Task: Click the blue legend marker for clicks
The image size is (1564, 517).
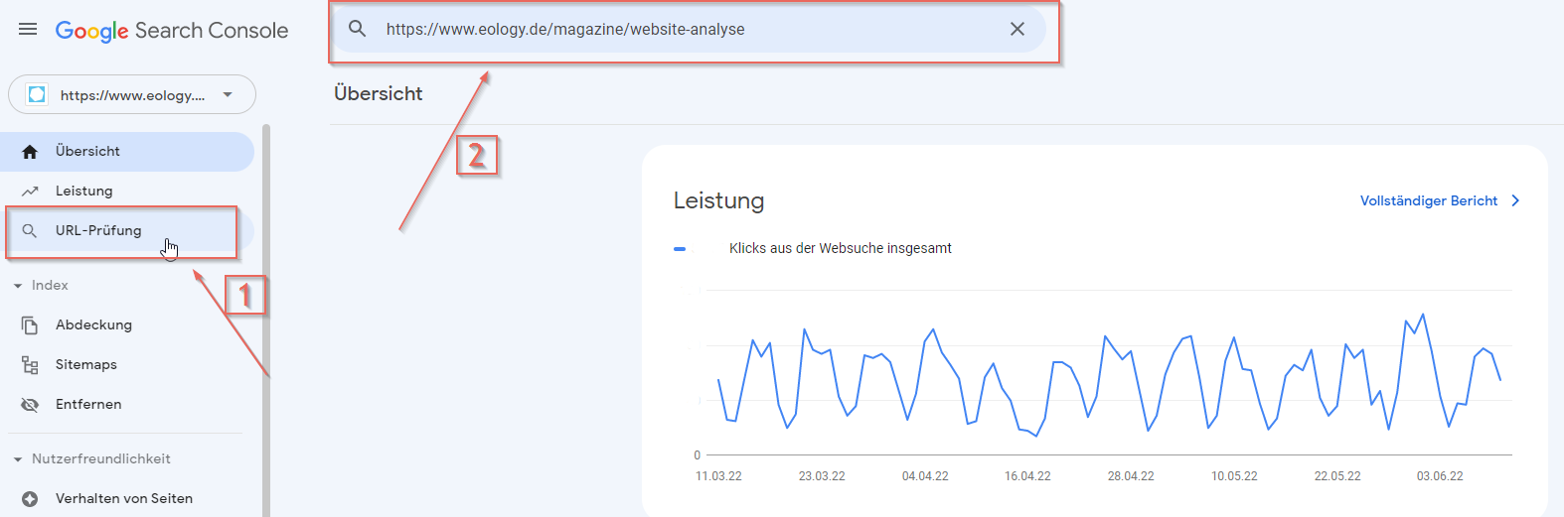Action: (680, 249)
